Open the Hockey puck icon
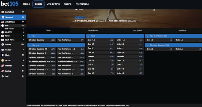202x107 pixels. (x=2, y=50)
